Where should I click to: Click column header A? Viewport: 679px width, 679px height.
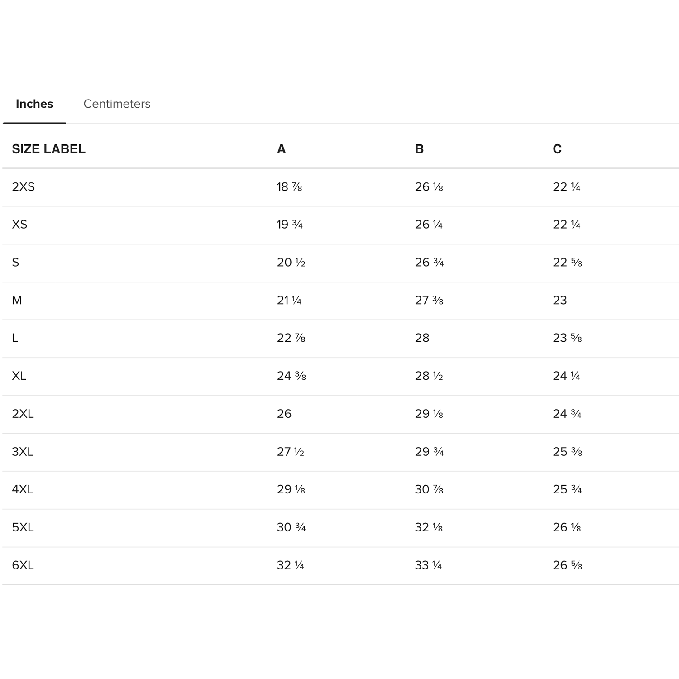pos(281,149)
